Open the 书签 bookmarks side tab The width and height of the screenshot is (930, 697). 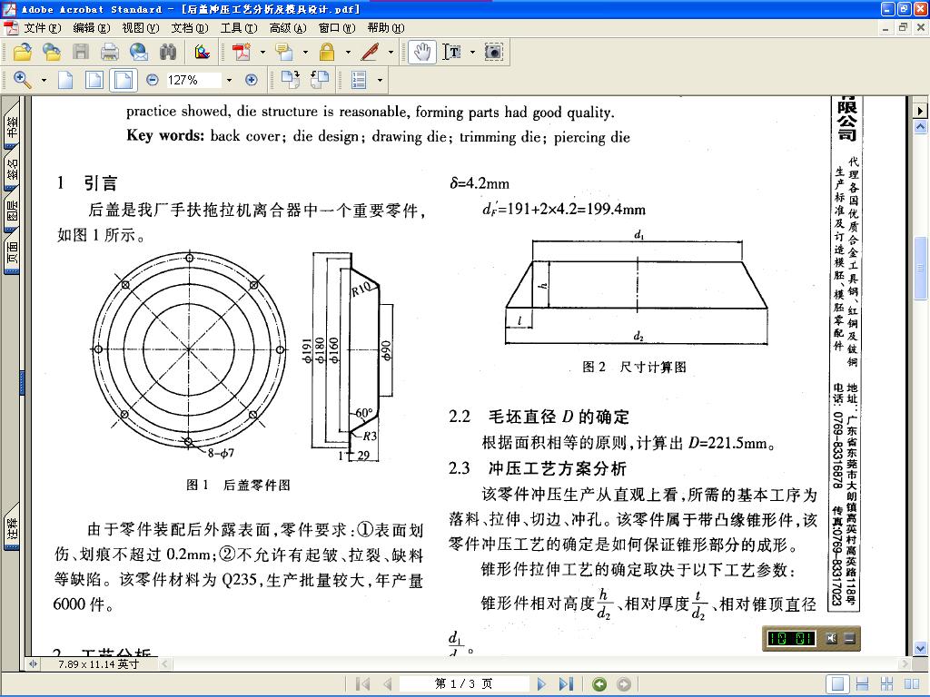coord(12,125)
